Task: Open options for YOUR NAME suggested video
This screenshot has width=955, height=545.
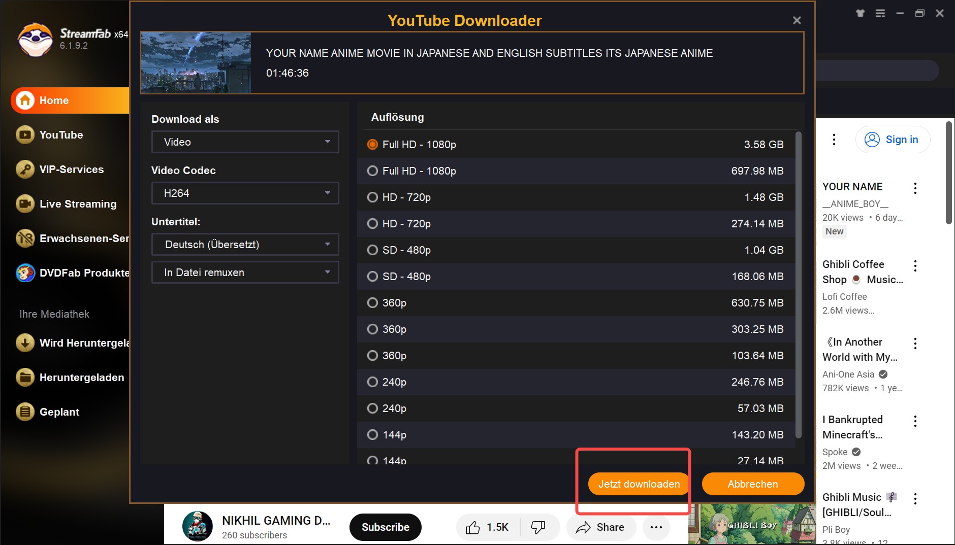Action: (x=915, y=188)
